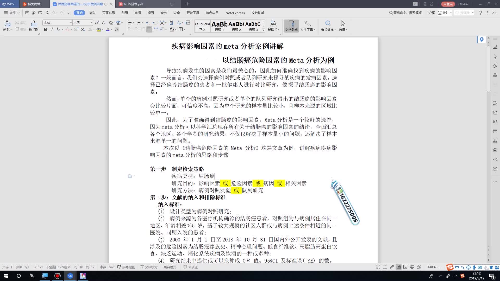Pick text highlight color swatch

99,30
